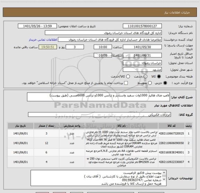Screen dimensions: 200x193
Task: Click the price validity date 1401/06/31
Action: pos(142,55)
